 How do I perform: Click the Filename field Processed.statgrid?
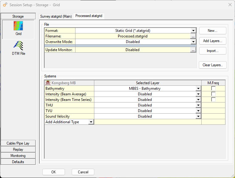click(132, 36)
